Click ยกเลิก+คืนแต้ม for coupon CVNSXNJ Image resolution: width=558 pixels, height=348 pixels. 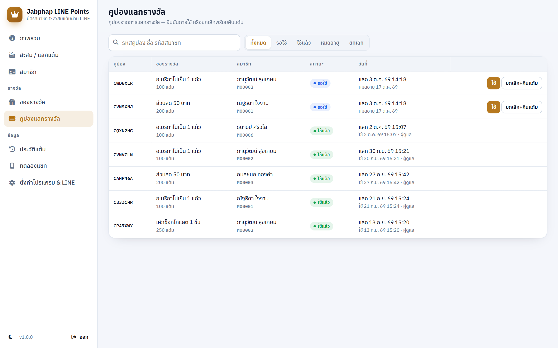pos(522,107)
